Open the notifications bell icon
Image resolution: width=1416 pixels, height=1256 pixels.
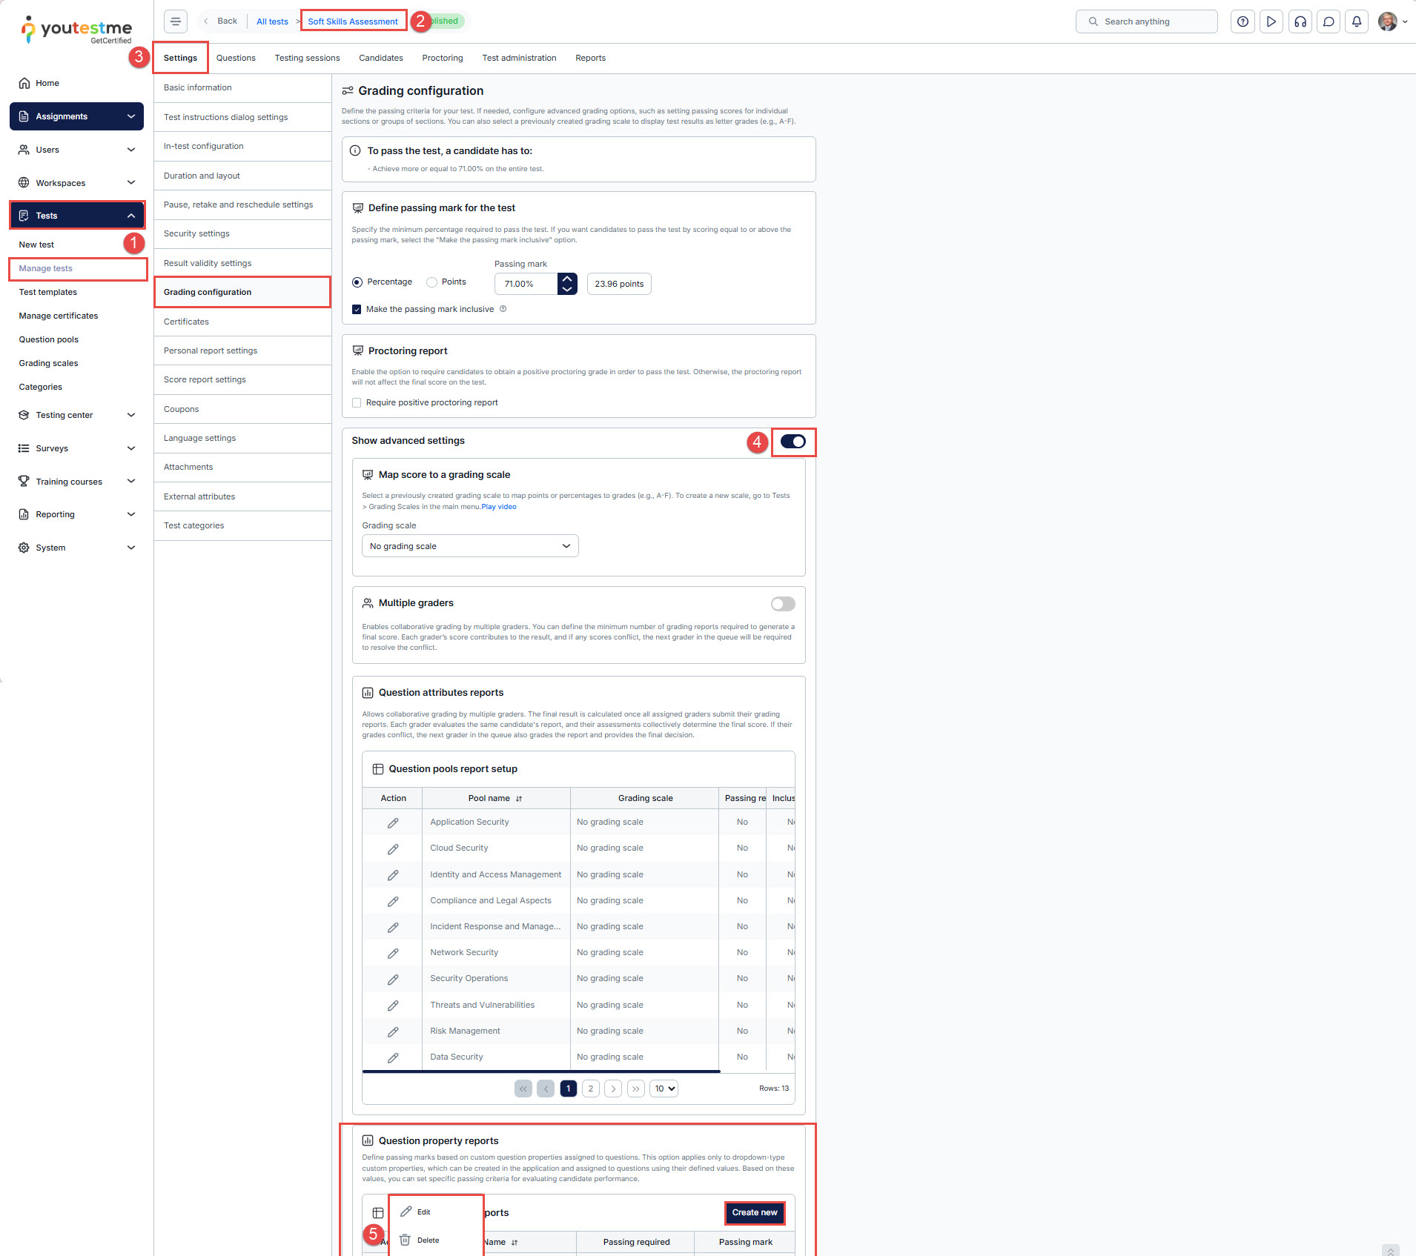tap(1356, 21)
